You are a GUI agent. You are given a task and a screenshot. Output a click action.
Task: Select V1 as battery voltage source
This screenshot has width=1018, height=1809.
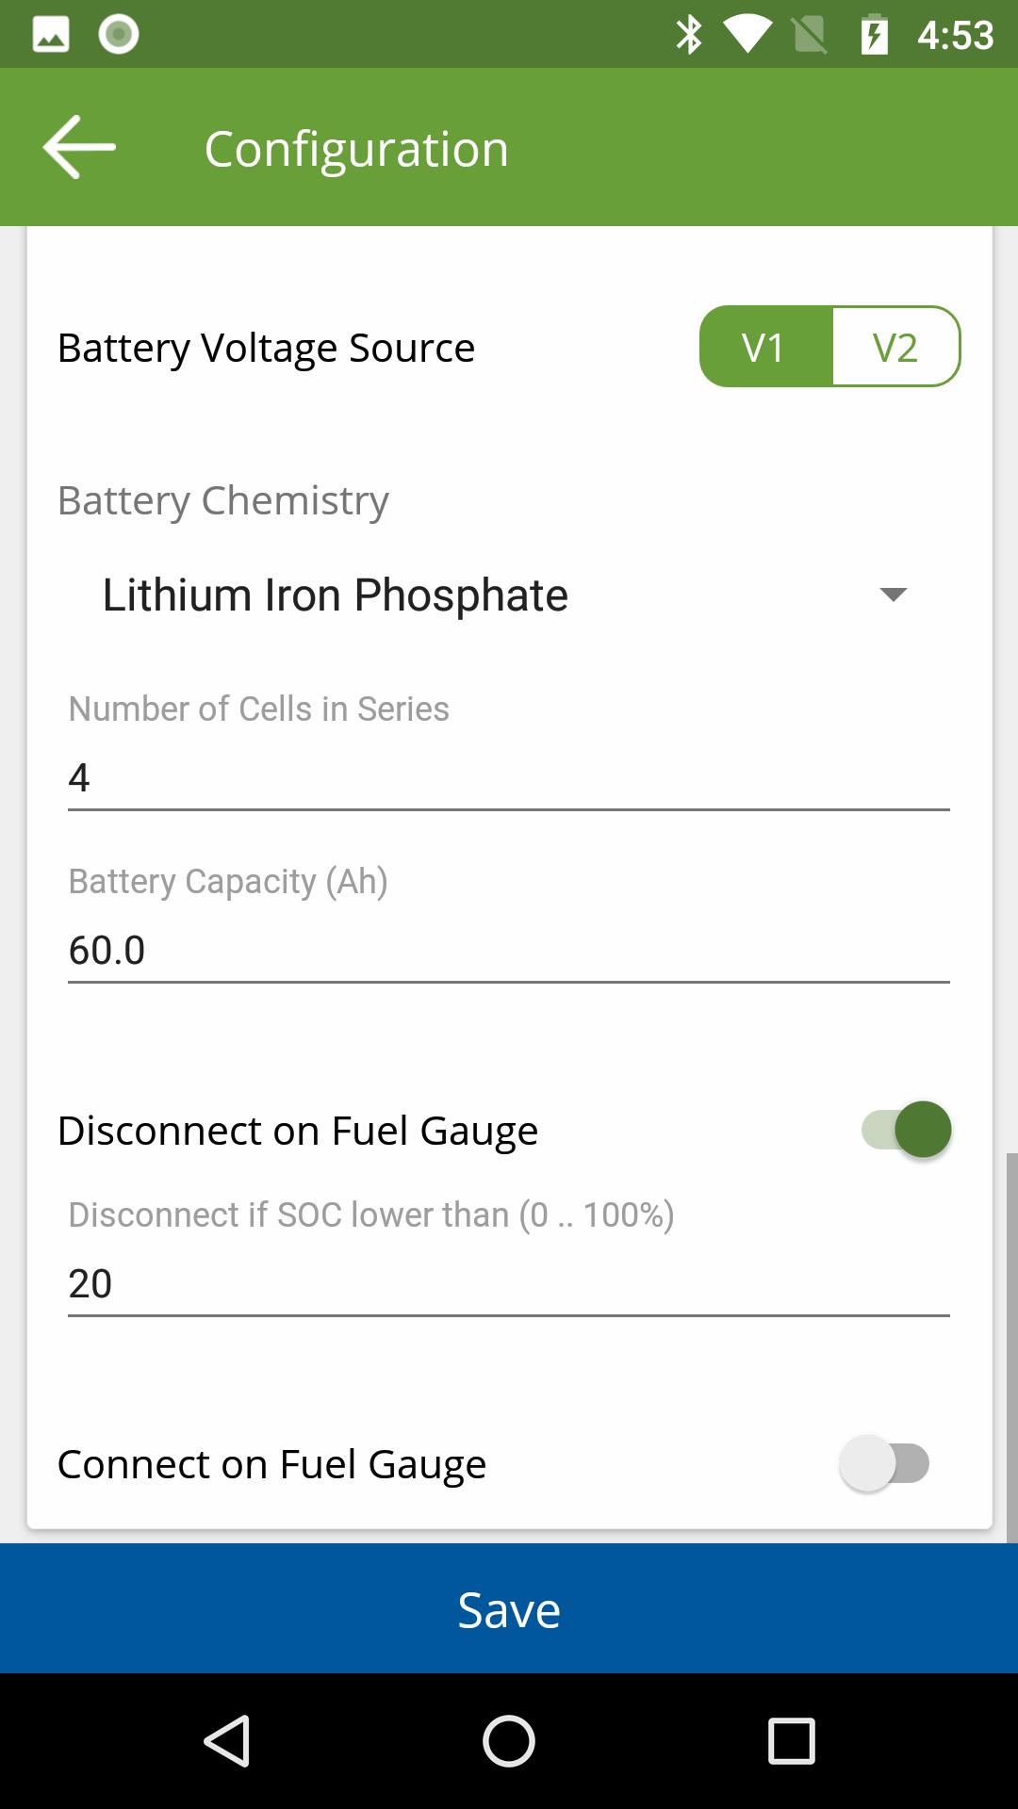(x=765, y=347)
